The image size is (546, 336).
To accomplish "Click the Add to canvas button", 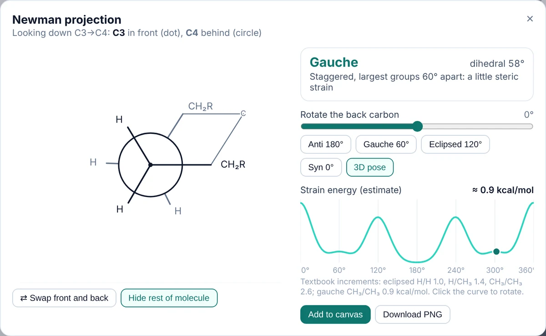I will pos(335,315).
